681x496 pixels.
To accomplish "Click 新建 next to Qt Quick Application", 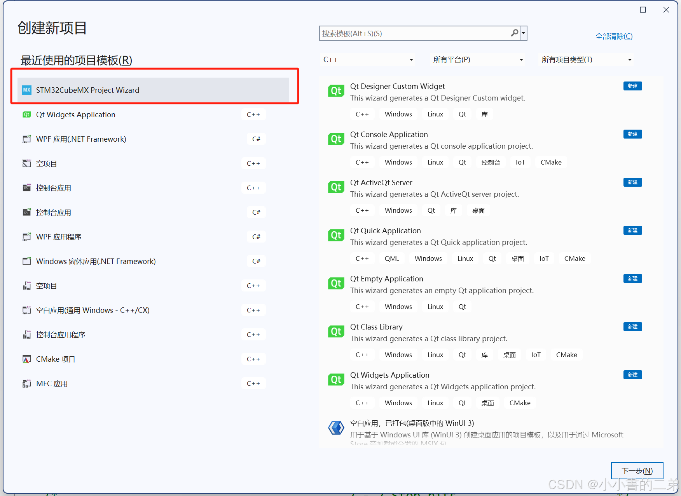I will click(632, 230).
